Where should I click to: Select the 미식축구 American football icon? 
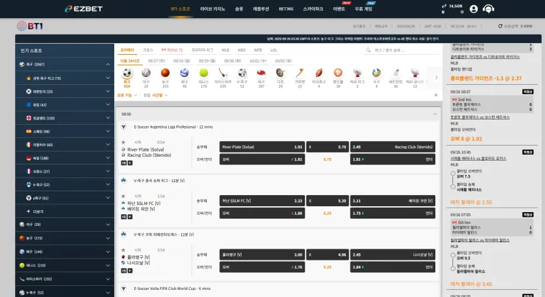(319, 72)
